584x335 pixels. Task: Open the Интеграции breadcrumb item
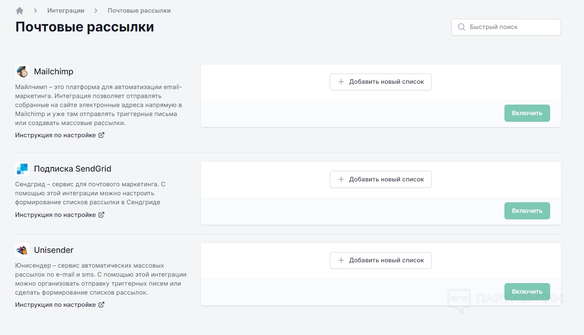66,11
